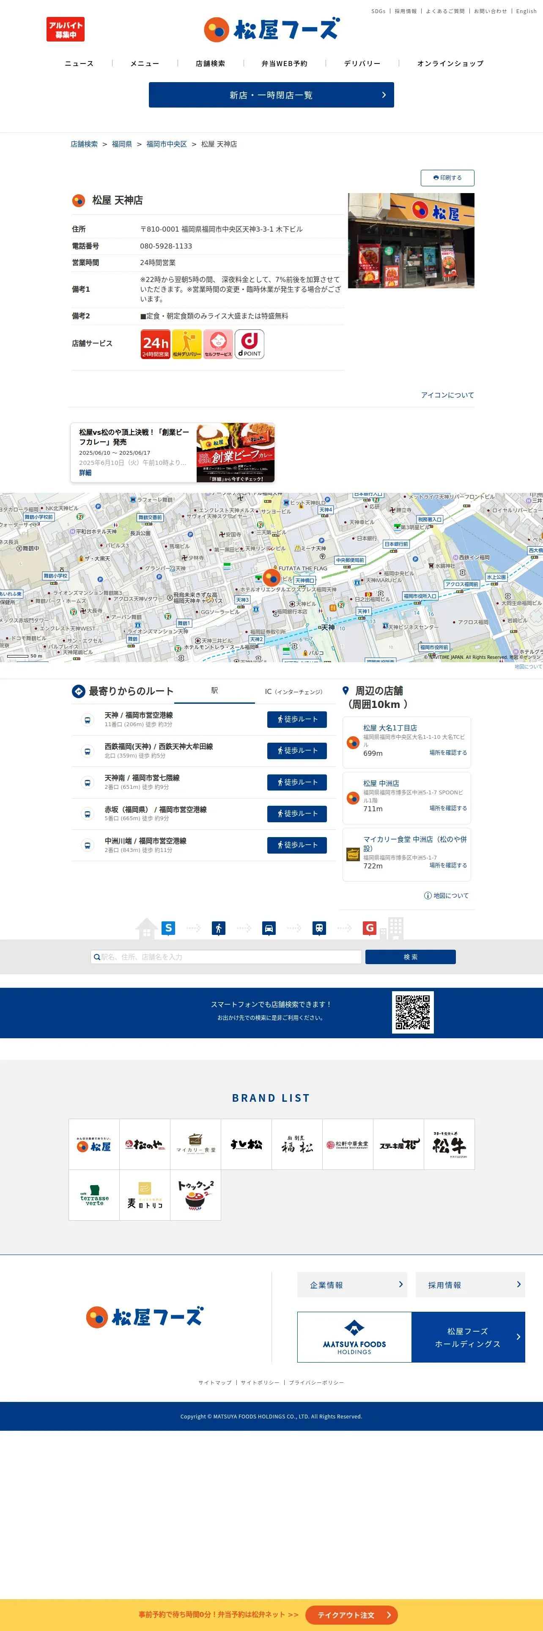
Task: Open 新店・一時閉店一覧 banner button
Action: click(x=271, y=95)
